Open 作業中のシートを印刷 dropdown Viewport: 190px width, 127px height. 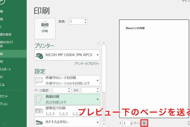67,81
